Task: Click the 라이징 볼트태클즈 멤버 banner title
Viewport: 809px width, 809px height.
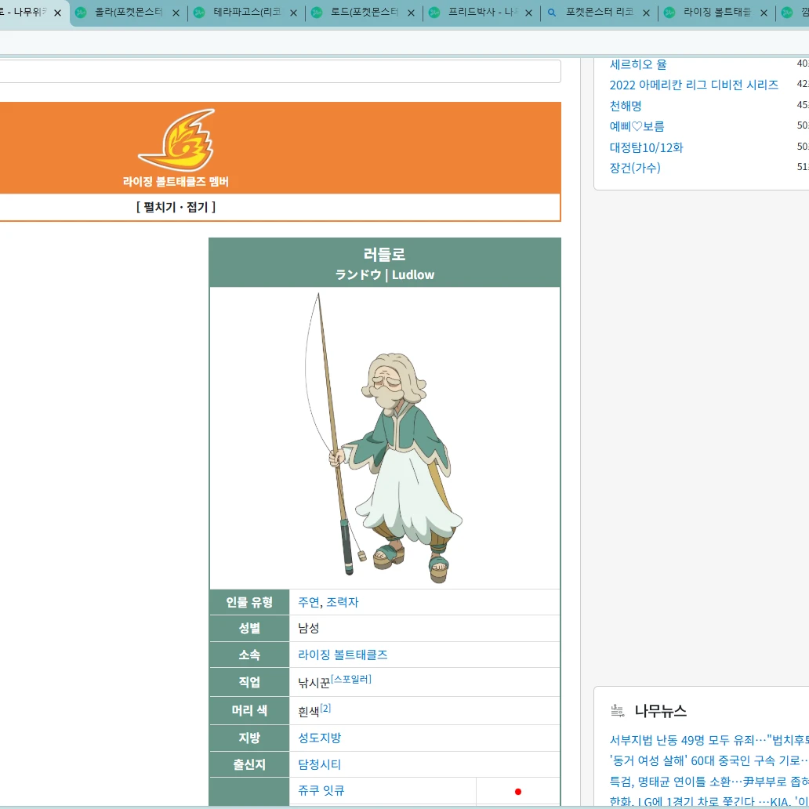Action: point(176,182)
